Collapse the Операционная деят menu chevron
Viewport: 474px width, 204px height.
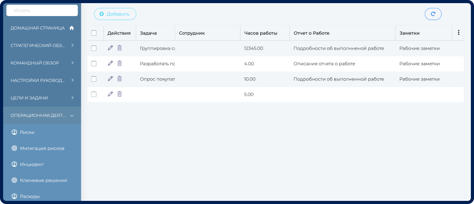coord(72,115)
